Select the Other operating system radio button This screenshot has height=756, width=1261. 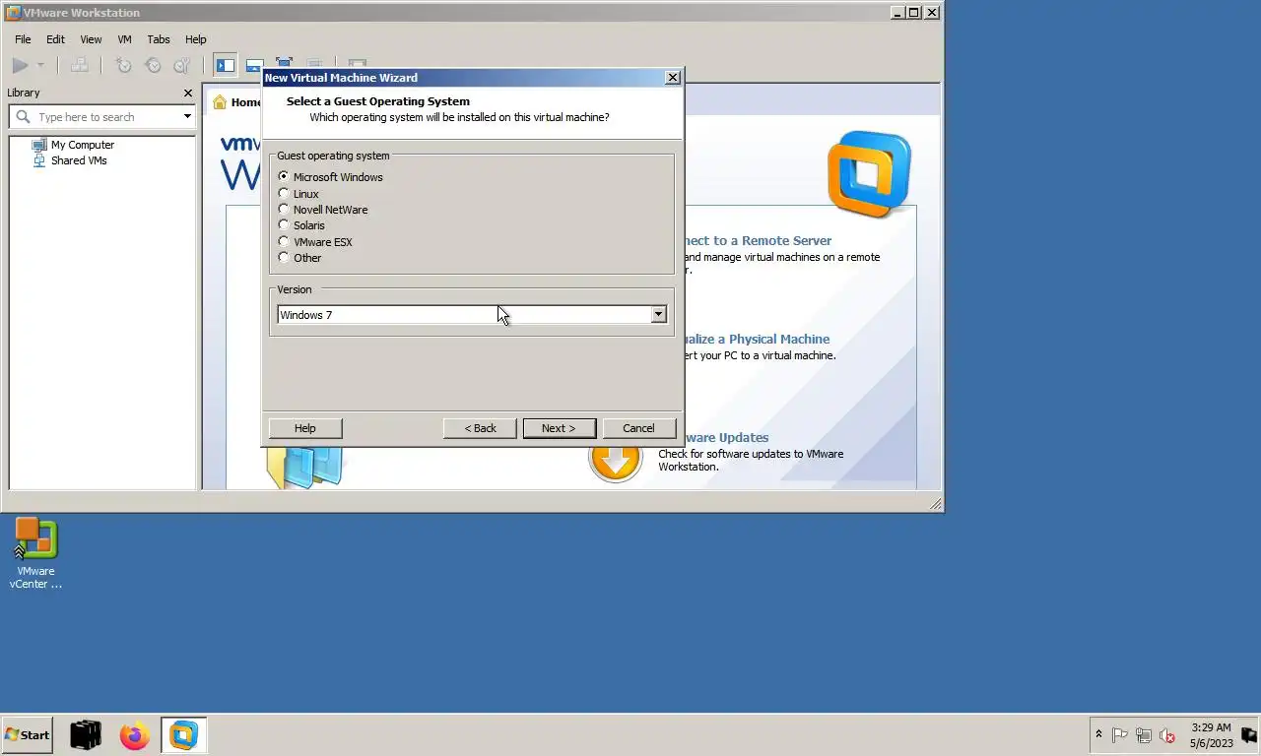click(284, 257)
